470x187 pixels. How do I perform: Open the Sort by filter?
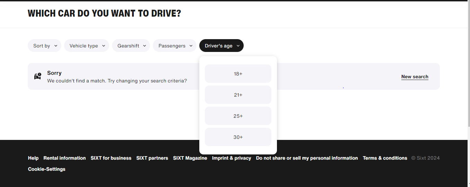point(42,46)
